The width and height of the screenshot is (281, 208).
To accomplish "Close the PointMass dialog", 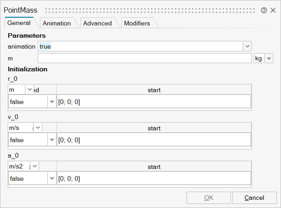I will pos(273,10).
